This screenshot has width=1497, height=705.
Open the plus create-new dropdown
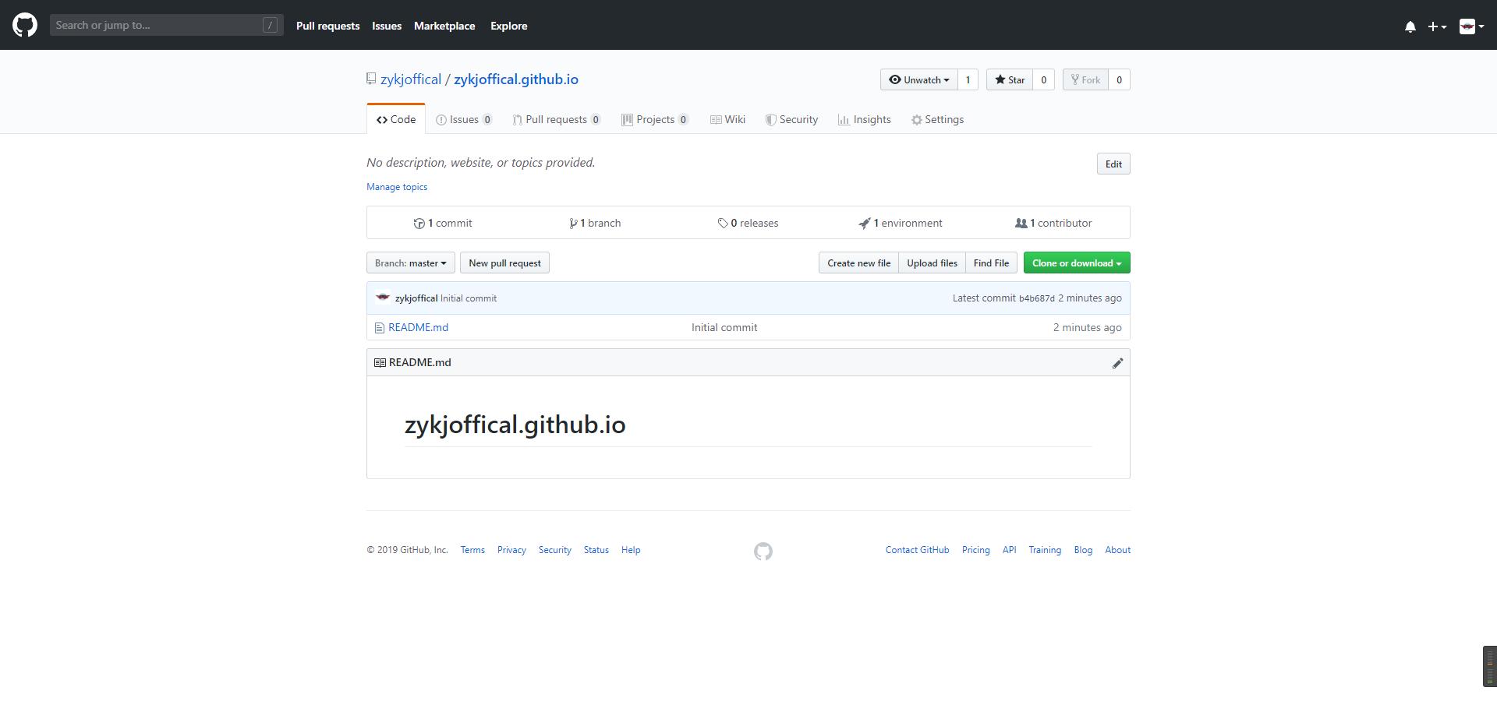point(1436,26)
